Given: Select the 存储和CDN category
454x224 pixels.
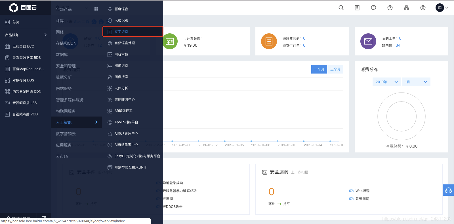Looking at the screenshot, I should tap(76, 43).
